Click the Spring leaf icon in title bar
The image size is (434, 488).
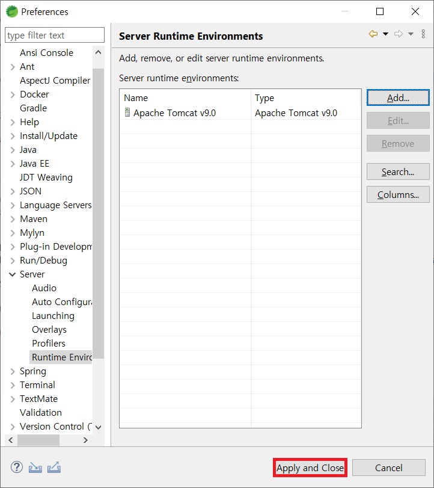coord(12,11)
